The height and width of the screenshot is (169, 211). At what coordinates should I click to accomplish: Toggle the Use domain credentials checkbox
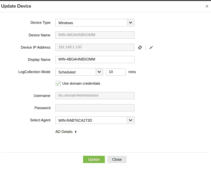(x=58, y=83)
